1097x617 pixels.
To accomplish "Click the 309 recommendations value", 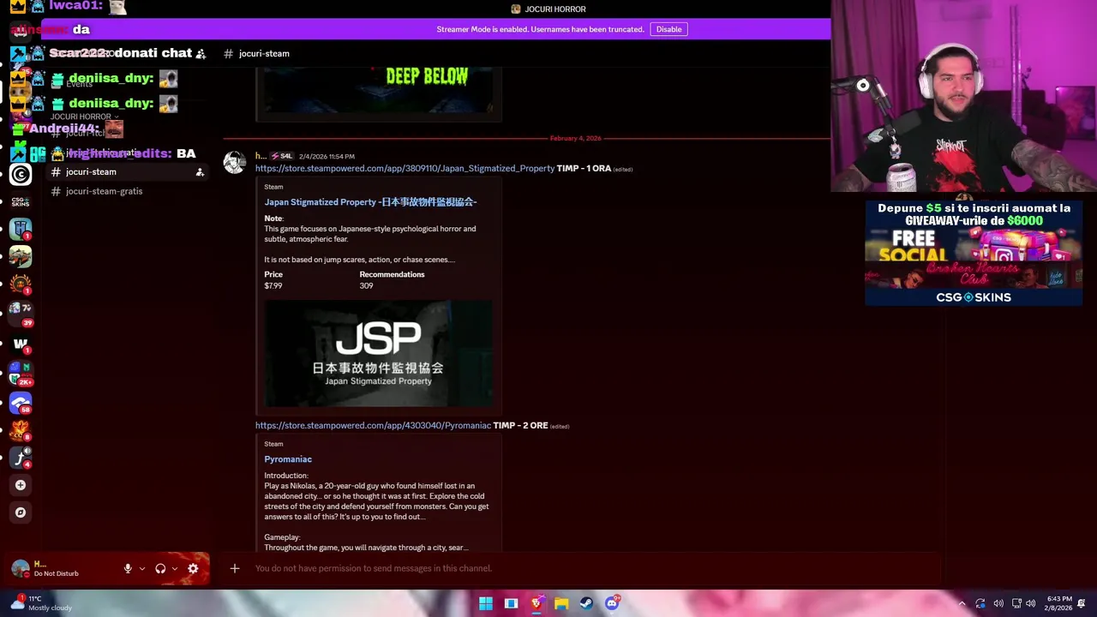I will (x=366, y=285).
